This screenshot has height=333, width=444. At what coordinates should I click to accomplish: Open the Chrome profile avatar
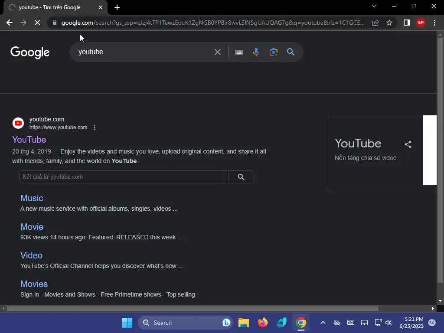click(x=421, y=23)
